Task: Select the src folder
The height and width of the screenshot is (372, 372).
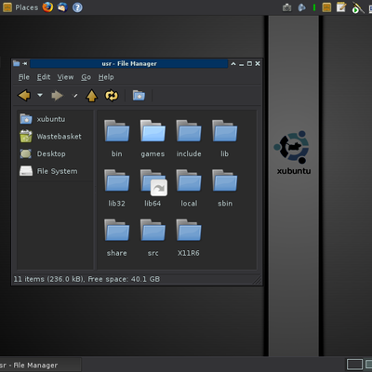Action: pyautogui.click(x=153, y=238)
